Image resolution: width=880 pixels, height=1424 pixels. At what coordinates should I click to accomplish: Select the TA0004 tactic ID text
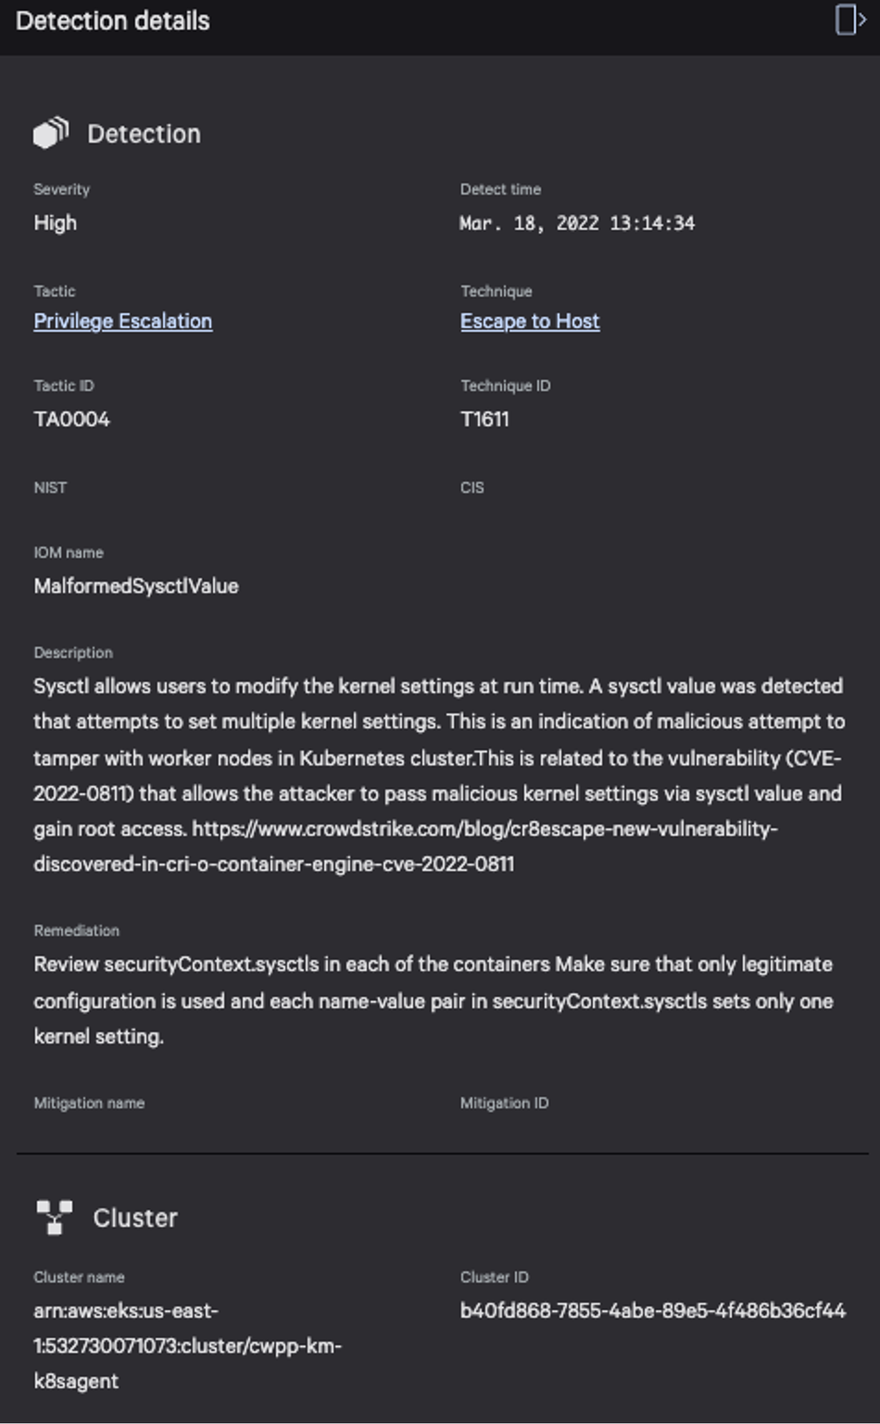point(72,419)
